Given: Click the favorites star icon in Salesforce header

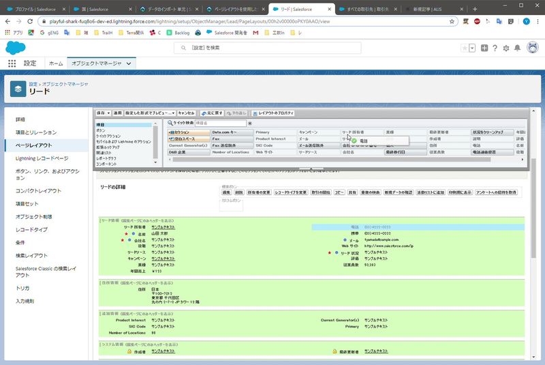Looking at the screenshot, I should [x=465, y=48].
